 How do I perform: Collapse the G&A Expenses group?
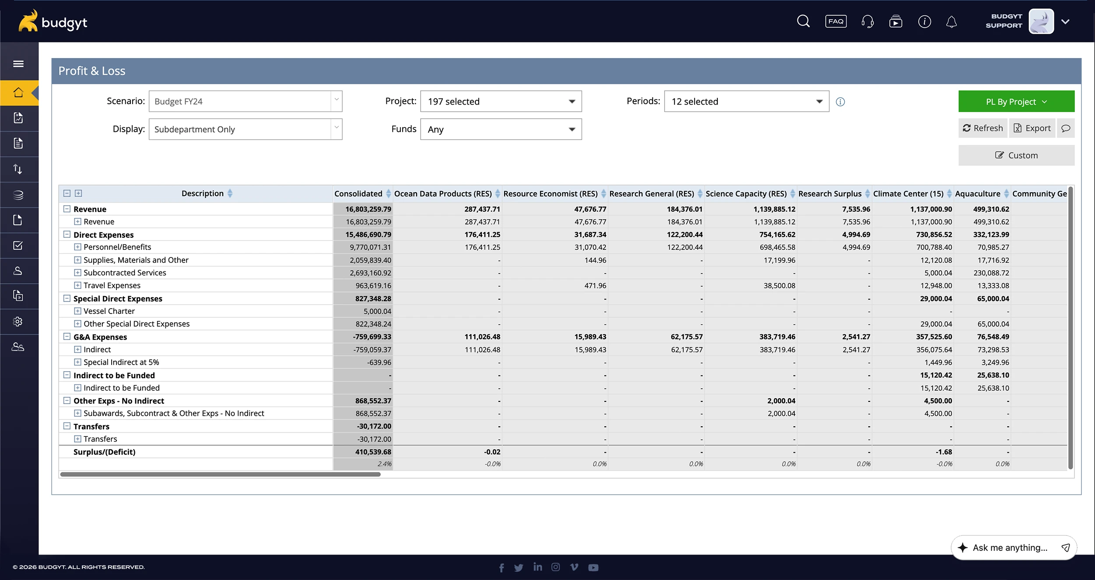[67, 337]
